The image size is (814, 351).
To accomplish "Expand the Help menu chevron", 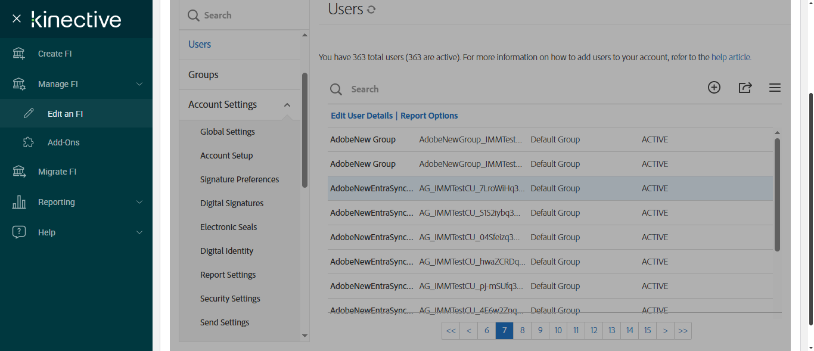I will 139,232.
